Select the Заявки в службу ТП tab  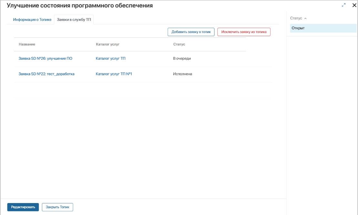tap(74, 20)
